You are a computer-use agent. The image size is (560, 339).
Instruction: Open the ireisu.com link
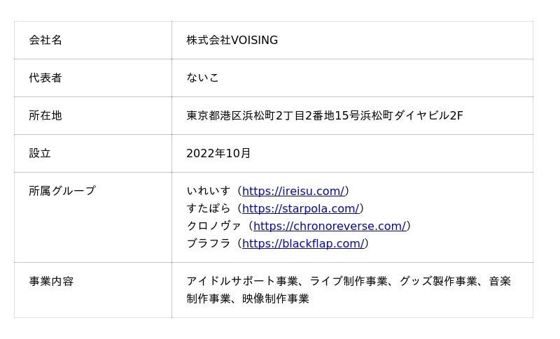point(293,191)
